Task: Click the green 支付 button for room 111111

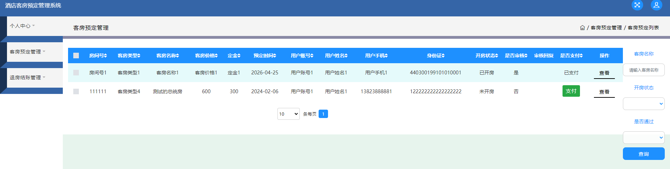Action: point(571,91)
